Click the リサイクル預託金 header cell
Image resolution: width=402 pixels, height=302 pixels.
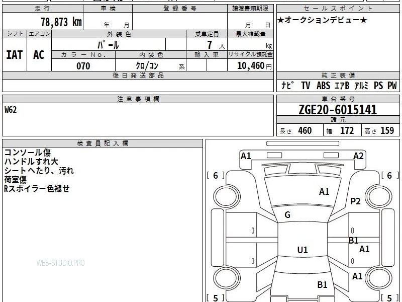point(250,54)
